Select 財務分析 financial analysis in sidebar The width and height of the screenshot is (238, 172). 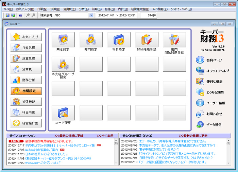pos(26,80)
